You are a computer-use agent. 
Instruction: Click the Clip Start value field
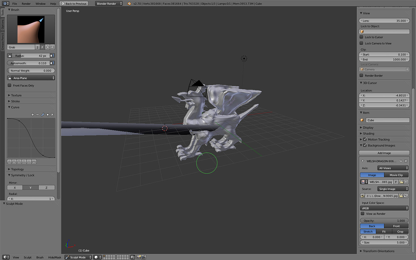pyautogui.click(x=384, y=55)
